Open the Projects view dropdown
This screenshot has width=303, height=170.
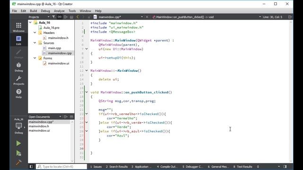[x=39, y=17]
